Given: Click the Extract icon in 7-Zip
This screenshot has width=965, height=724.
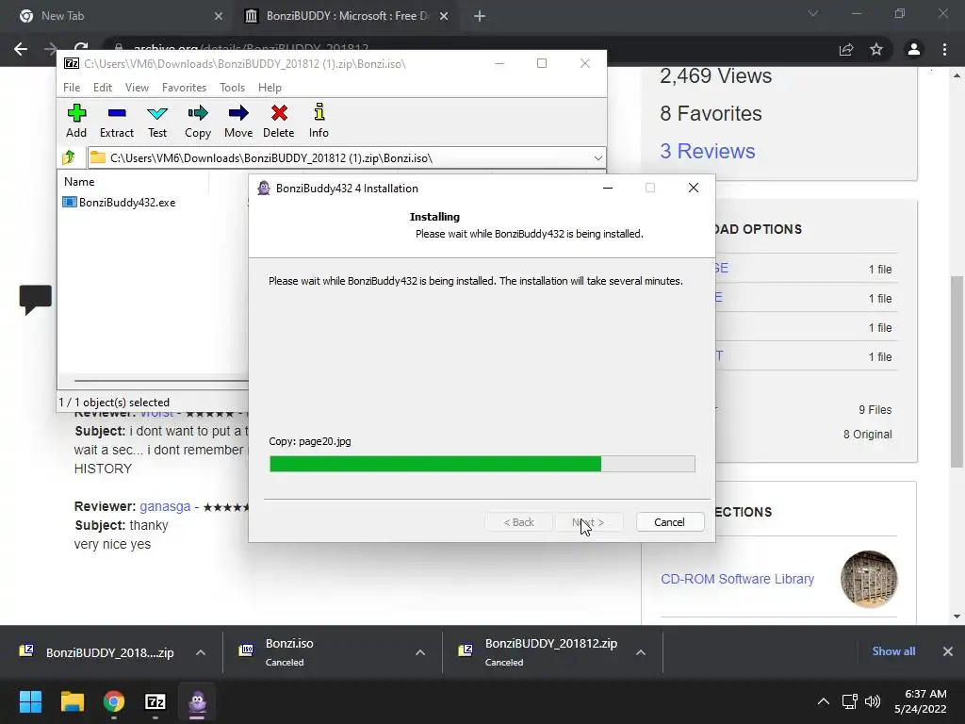Looking at the screenshot, I should point(117,122).
